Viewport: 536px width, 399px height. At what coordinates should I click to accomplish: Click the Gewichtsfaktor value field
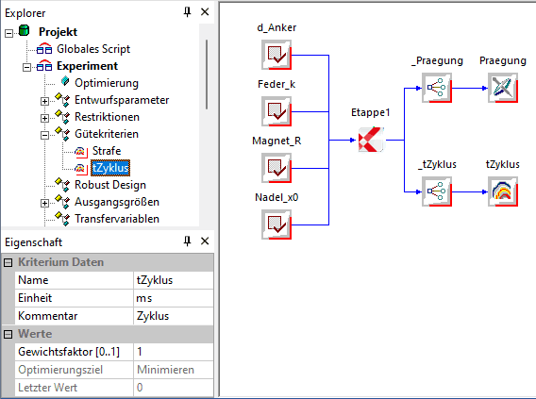[174, 352]
